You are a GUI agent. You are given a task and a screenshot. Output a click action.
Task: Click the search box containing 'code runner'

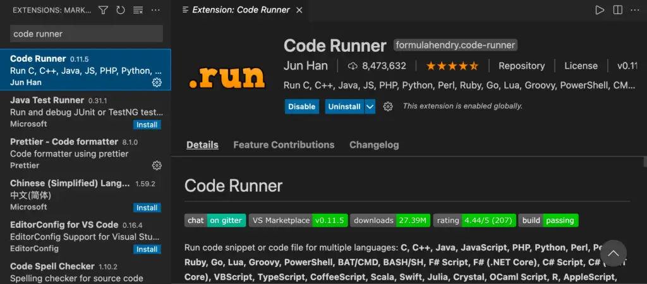coord(86,34)
